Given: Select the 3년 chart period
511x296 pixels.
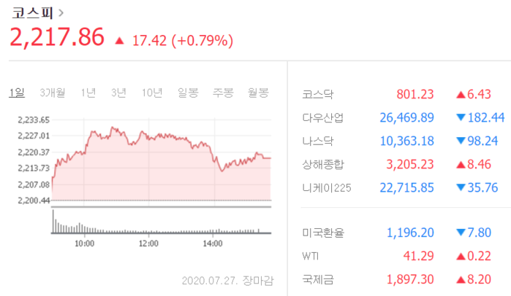Looking at the screenshot, I should click(118, 93).
